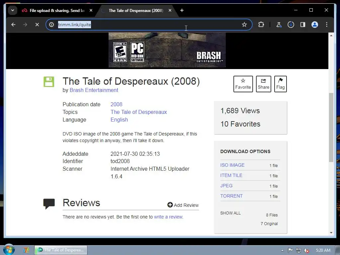
Task: Click the 10 Favorites text
Action: (240, 124)
